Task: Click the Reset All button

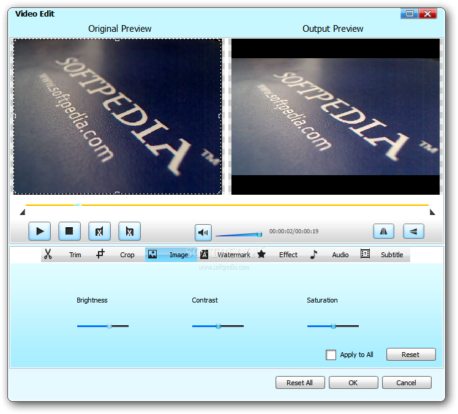Action: 300,382
